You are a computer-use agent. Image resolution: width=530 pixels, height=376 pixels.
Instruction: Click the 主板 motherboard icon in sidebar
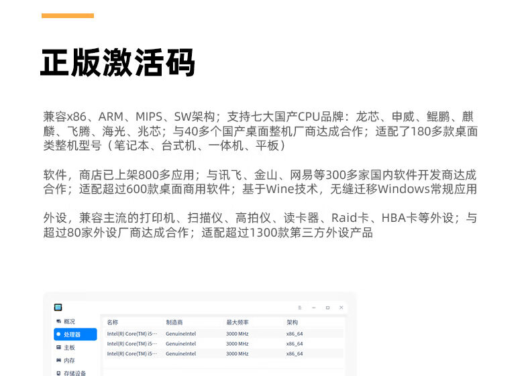click(x=58, y=347)
